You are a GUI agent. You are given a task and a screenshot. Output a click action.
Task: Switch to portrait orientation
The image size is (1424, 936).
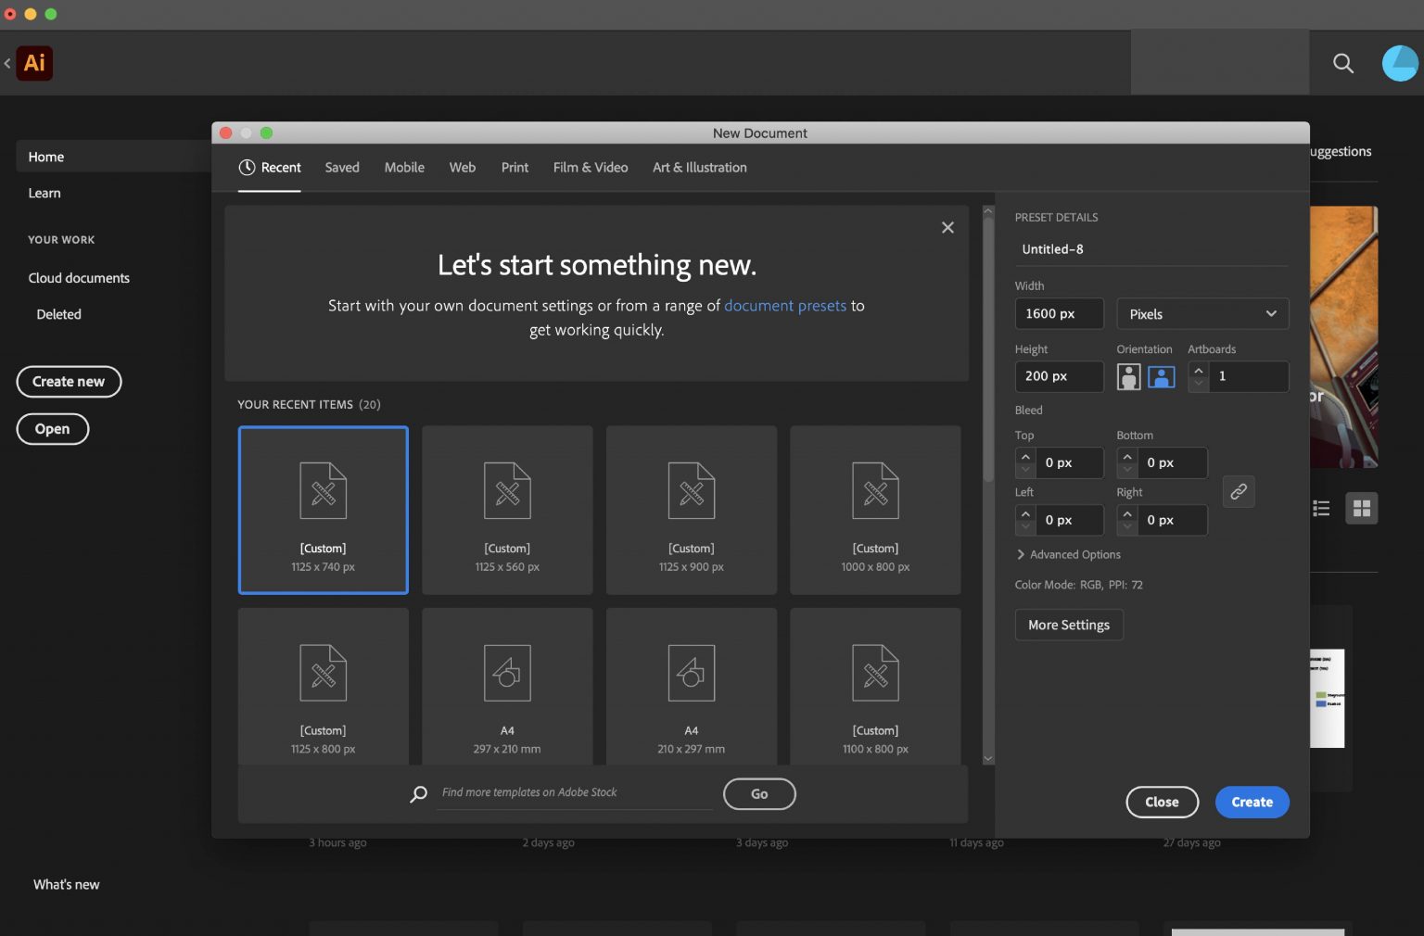tap(1128, 376)
